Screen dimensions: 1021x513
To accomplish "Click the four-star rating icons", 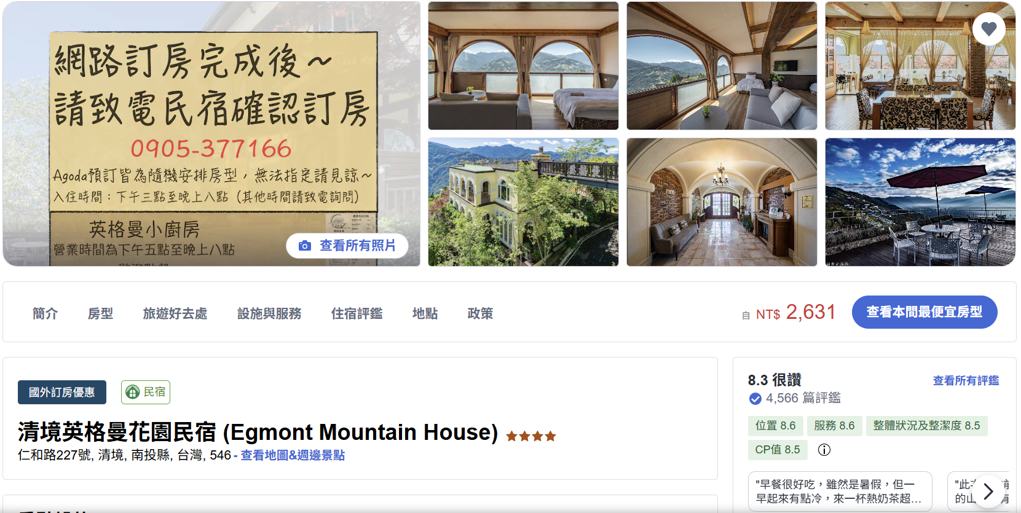I will (531, 436).
